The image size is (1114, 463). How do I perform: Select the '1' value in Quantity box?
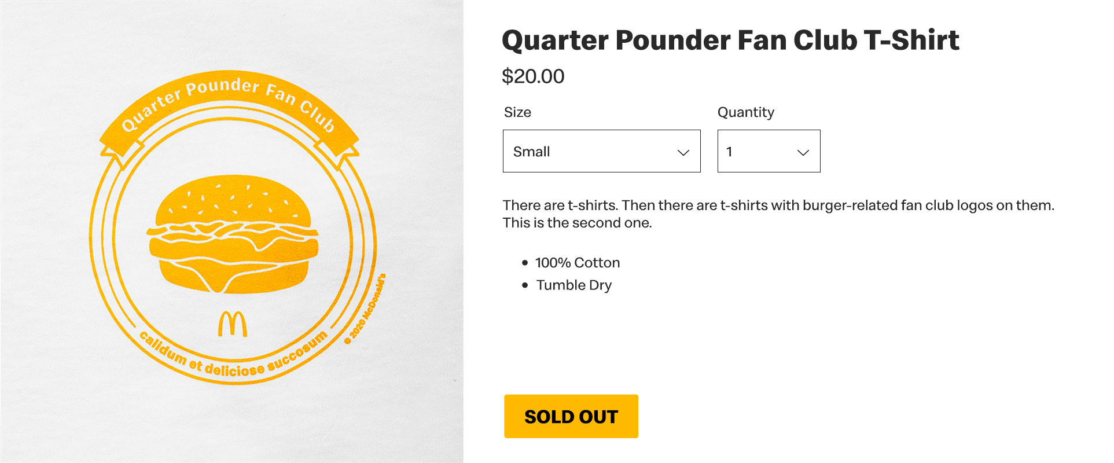[729, 152]
